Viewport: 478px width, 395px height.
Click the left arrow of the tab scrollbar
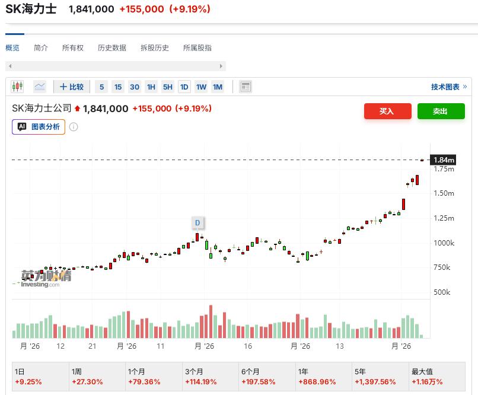coord(10,66)
